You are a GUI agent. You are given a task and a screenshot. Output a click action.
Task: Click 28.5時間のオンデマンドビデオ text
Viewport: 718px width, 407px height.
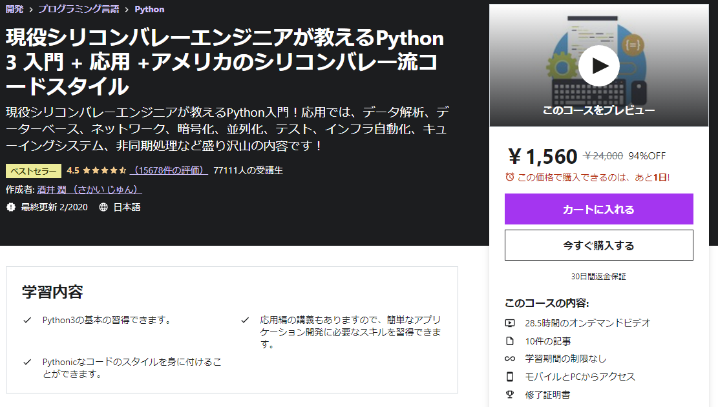click(587, 323)
